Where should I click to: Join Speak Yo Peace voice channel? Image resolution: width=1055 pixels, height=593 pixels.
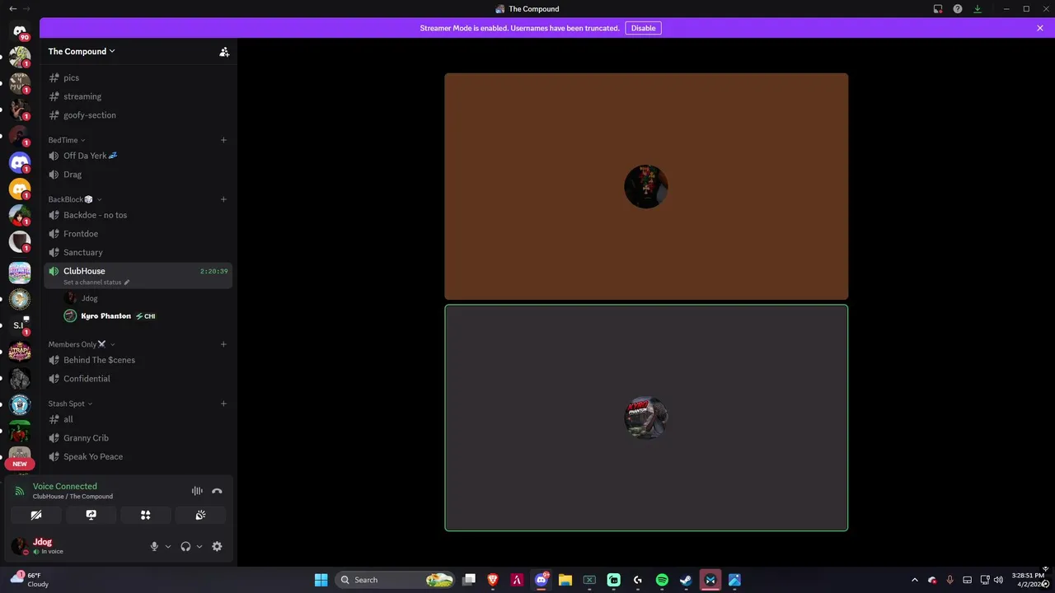click(138, 457)
